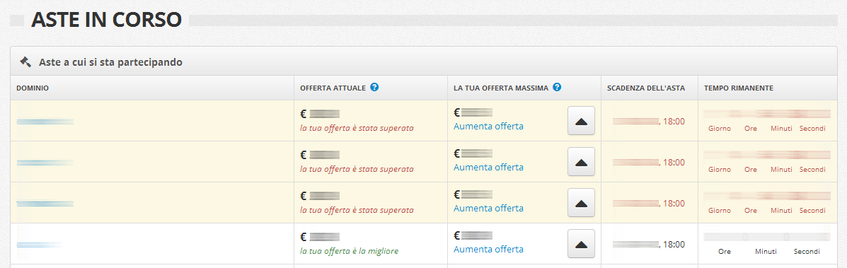The height and width of the screenshot is (268, 847).
Task: Click the up-arrow button in the third outbid row
Action: pos(581,203)
